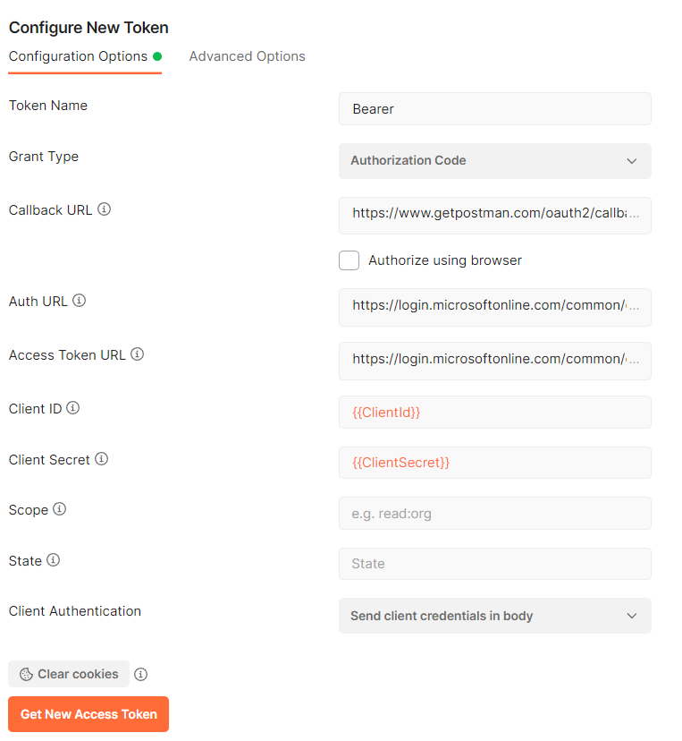Enable the Authorize using browser checkbox
Image resolution: width=682 pixels, height=741 pixels.
pos(349,260)
